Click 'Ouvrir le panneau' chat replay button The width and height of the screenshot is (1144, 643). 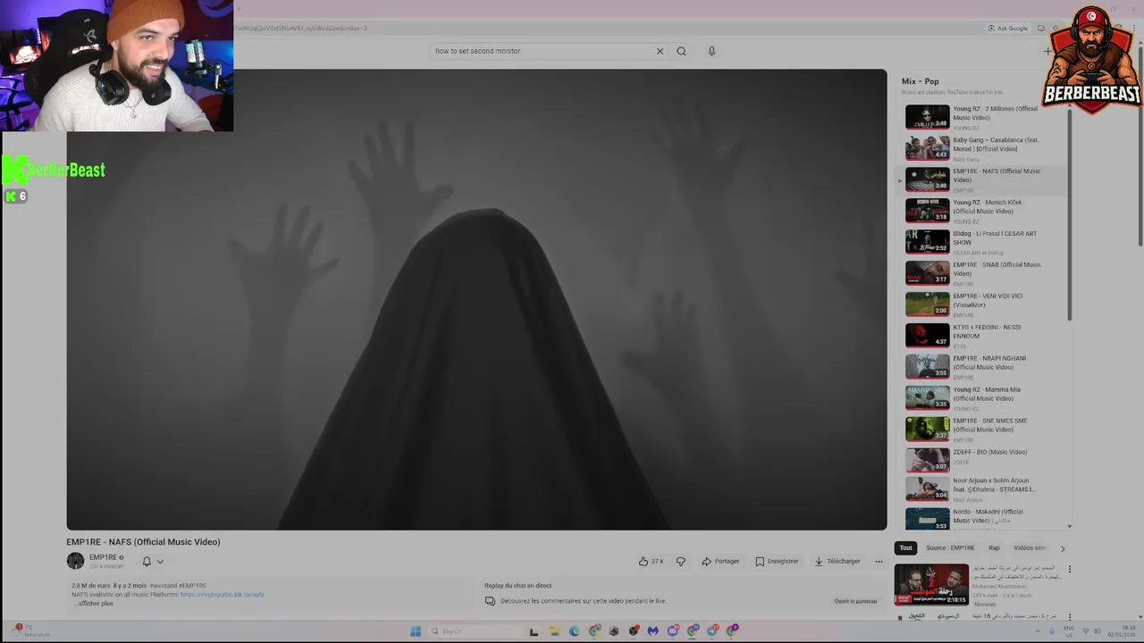point(855,601)
